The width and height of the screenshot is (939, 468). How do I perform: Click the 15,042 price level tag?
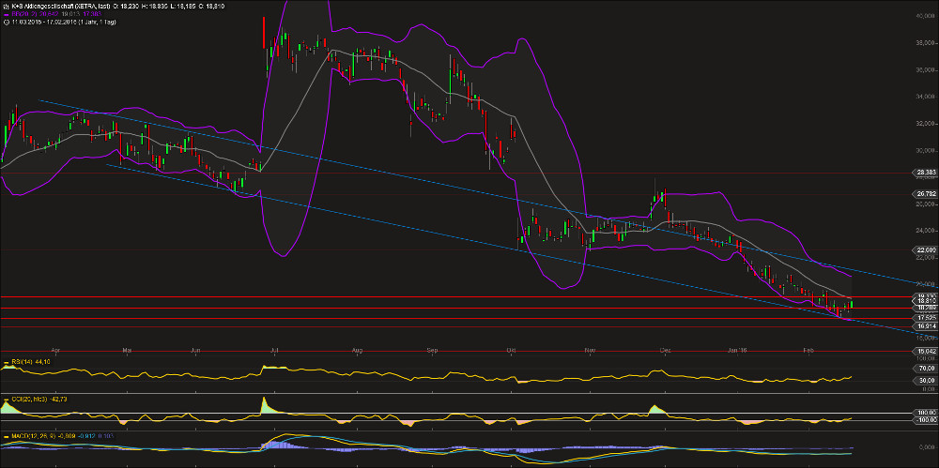tap(926, 352)
